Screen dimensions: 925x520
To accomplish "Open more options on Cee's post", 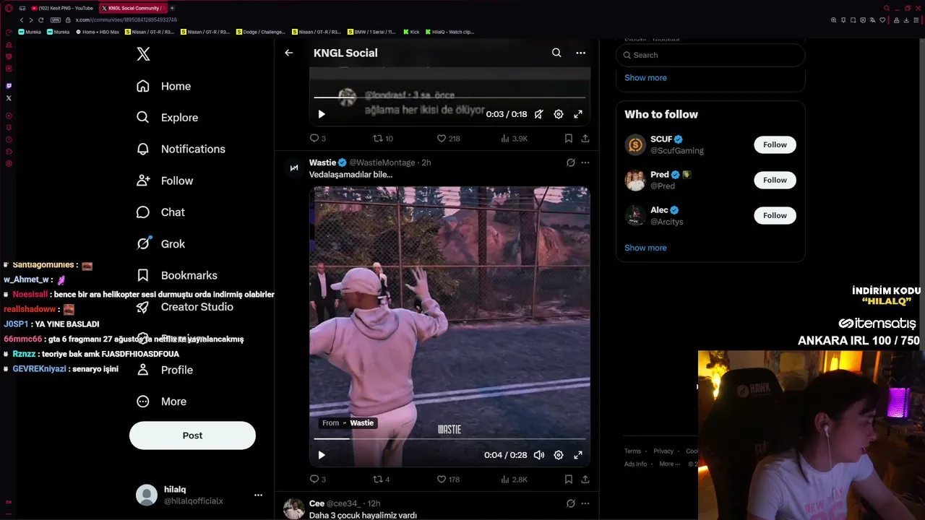I will [x=585, y=503].
